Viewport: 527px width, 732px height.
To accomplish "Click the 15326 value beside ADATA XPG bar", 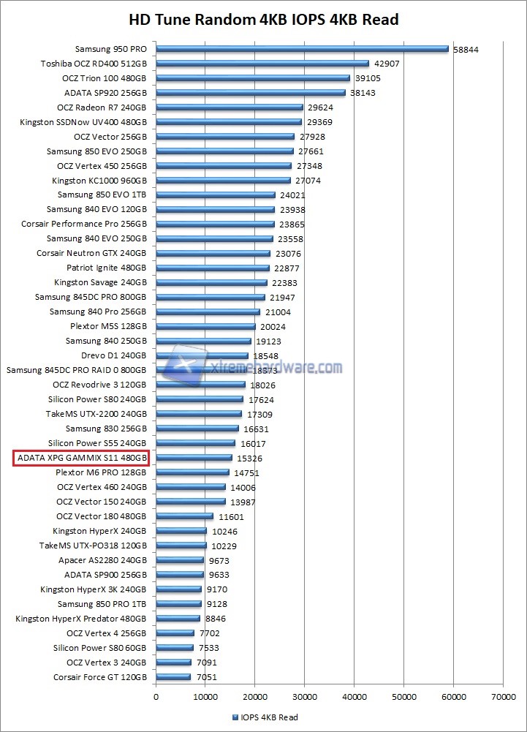I will pyautogui.click(x=248, y=459).
